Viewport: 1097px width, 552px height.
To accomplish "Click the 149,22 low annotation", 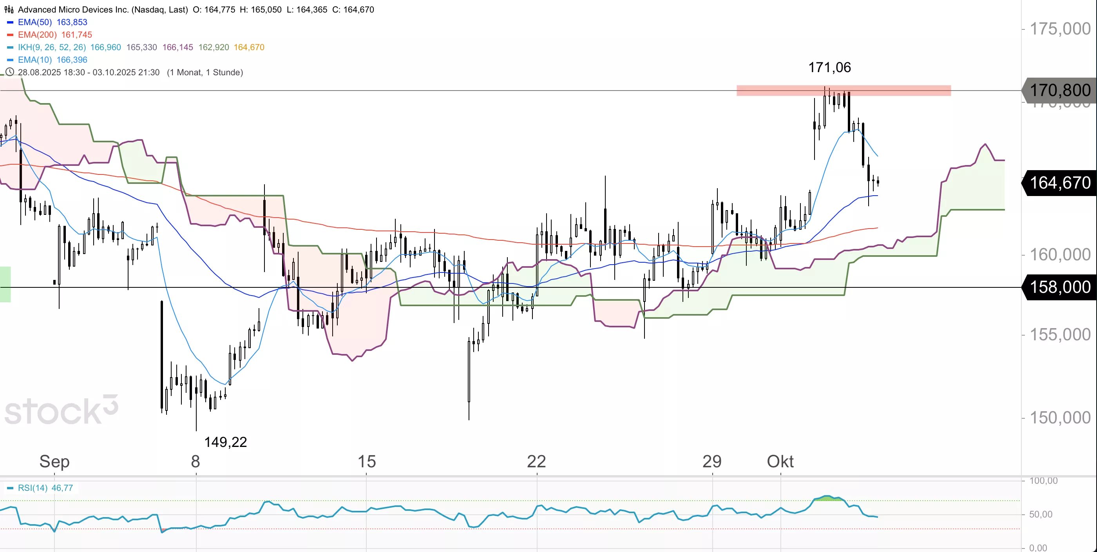I will coord(225,442).
